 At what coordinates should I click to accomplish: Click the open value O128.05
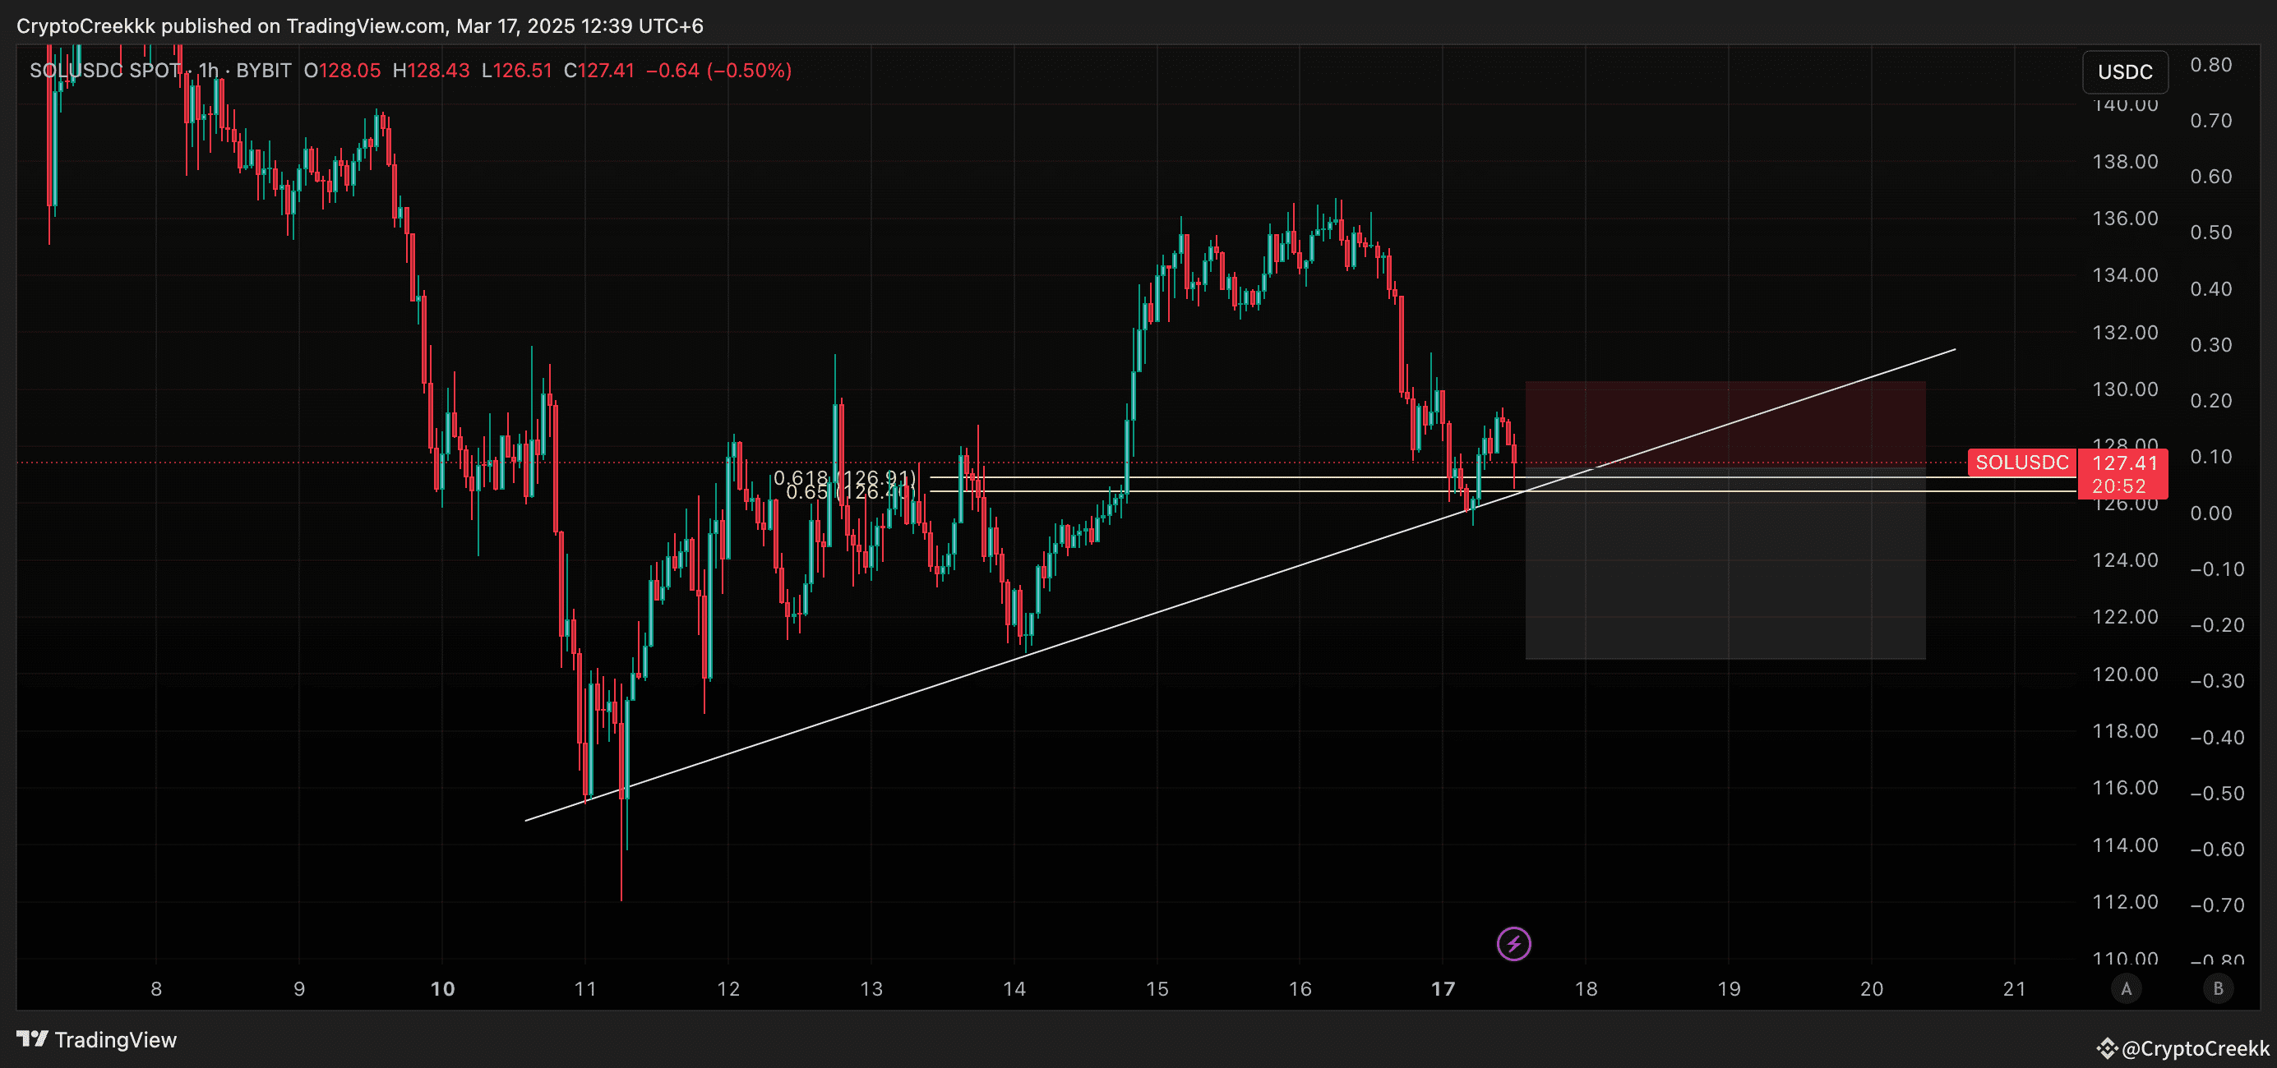coord(342,71)
